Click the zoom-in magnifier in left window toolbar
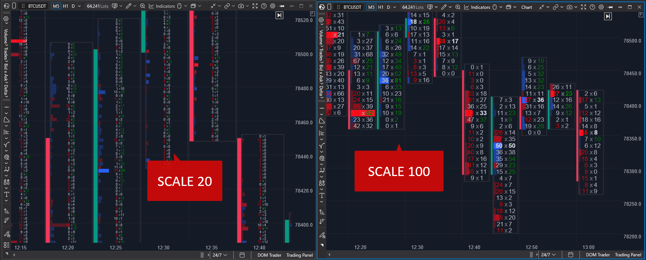The width and height of the screenshot is (646, 260). pyautogui.click(x=143, y=6)
